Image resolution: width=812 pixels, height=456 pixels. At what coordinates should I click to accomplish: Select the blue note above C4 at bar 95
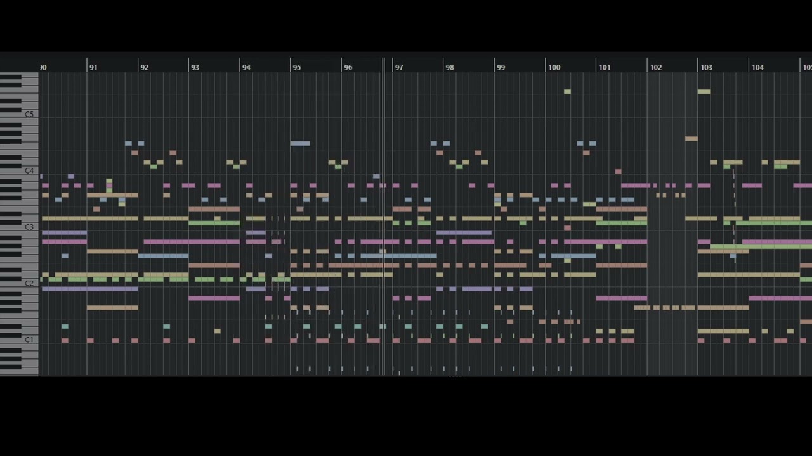(300, 143)
